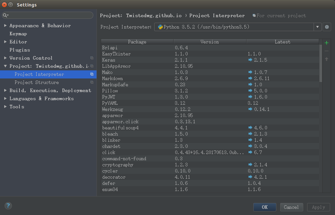
Task: Click the Apply button
Action: pyautogui.click(x=318, y=207)
